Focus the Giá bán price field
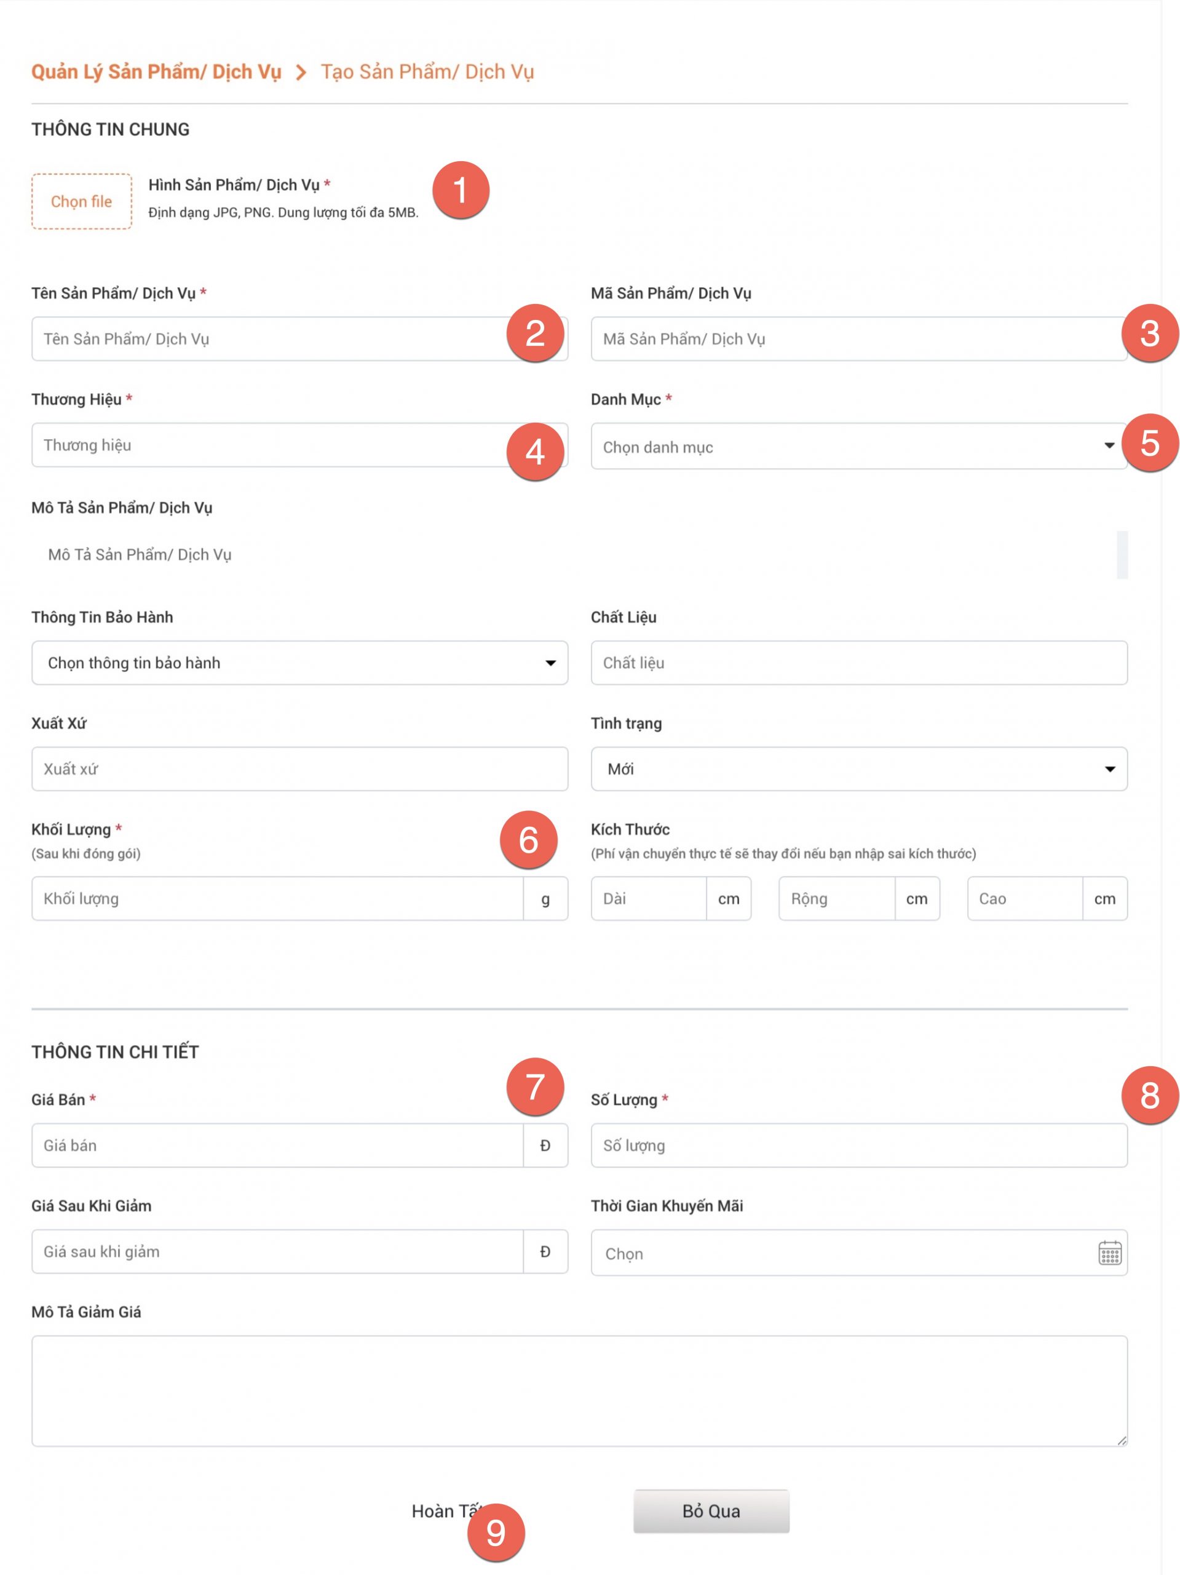The width and height of the screenshot is (1180, 1575). (276, 1145)
